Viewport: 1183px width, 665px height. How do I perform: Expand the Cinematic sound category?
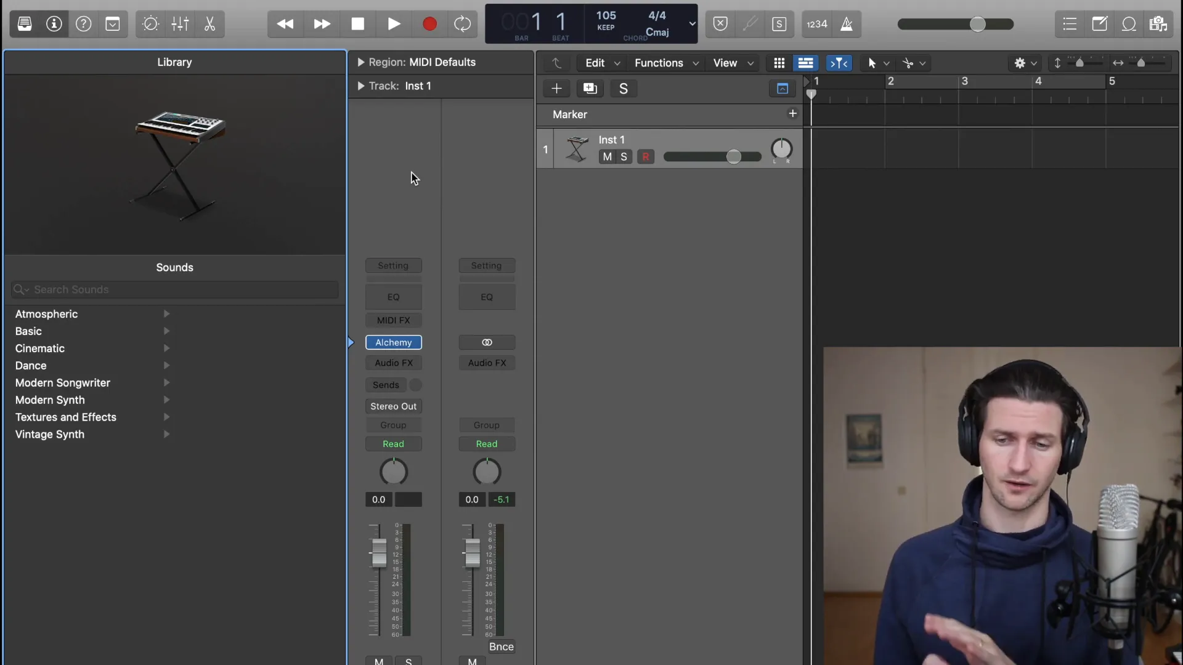(166, 349)
